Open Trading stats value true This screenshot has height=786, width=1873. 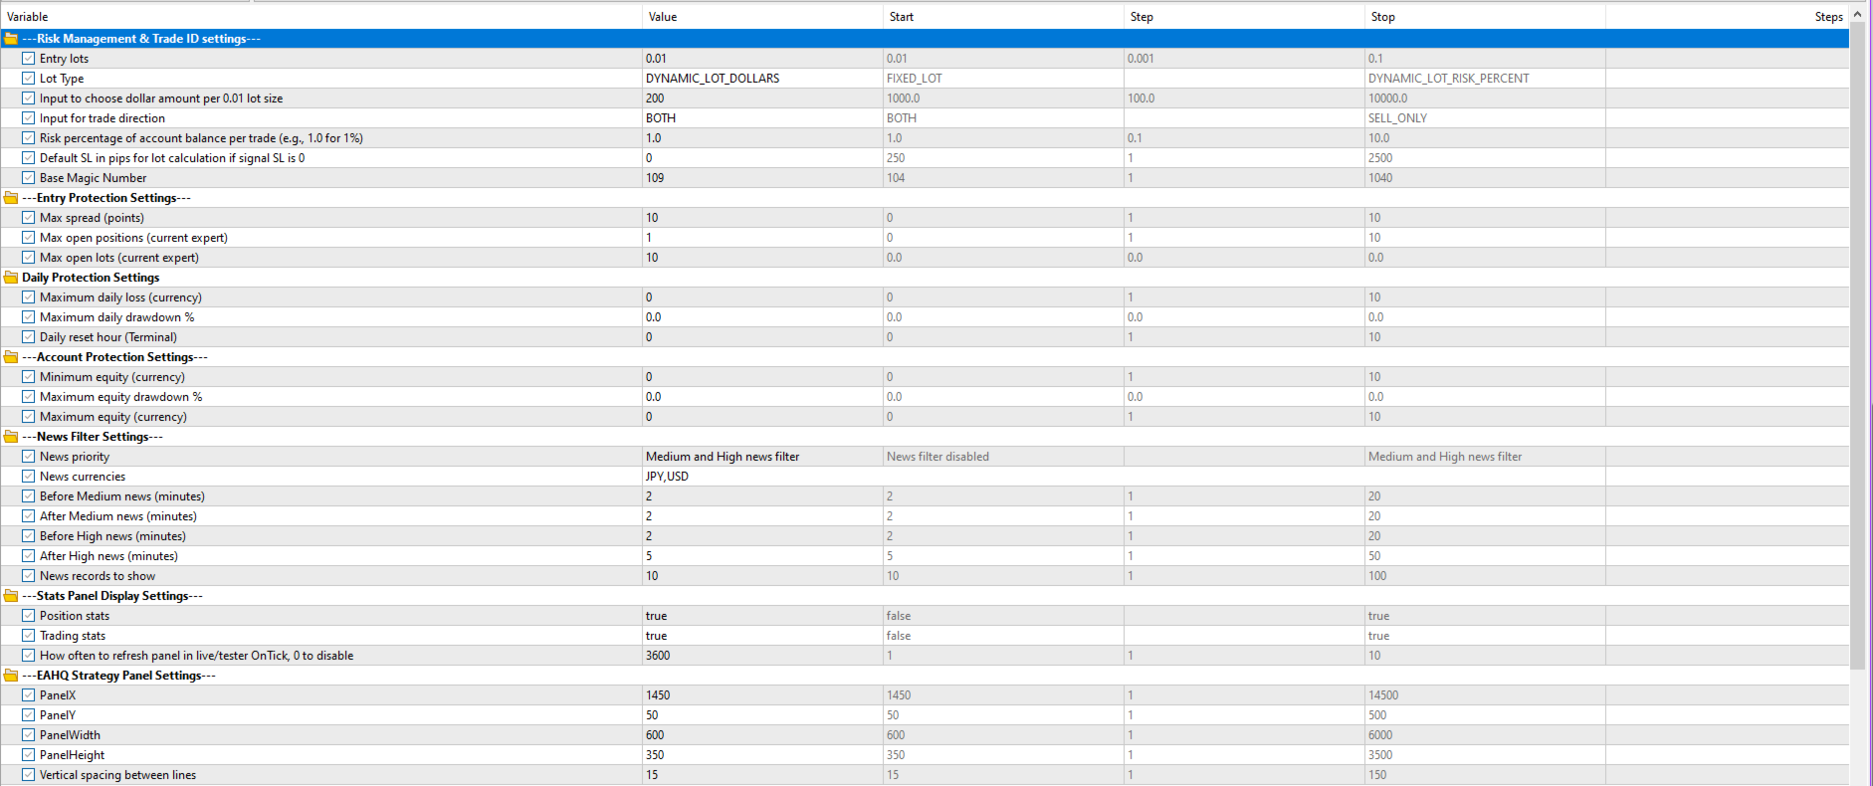(762, 636)
